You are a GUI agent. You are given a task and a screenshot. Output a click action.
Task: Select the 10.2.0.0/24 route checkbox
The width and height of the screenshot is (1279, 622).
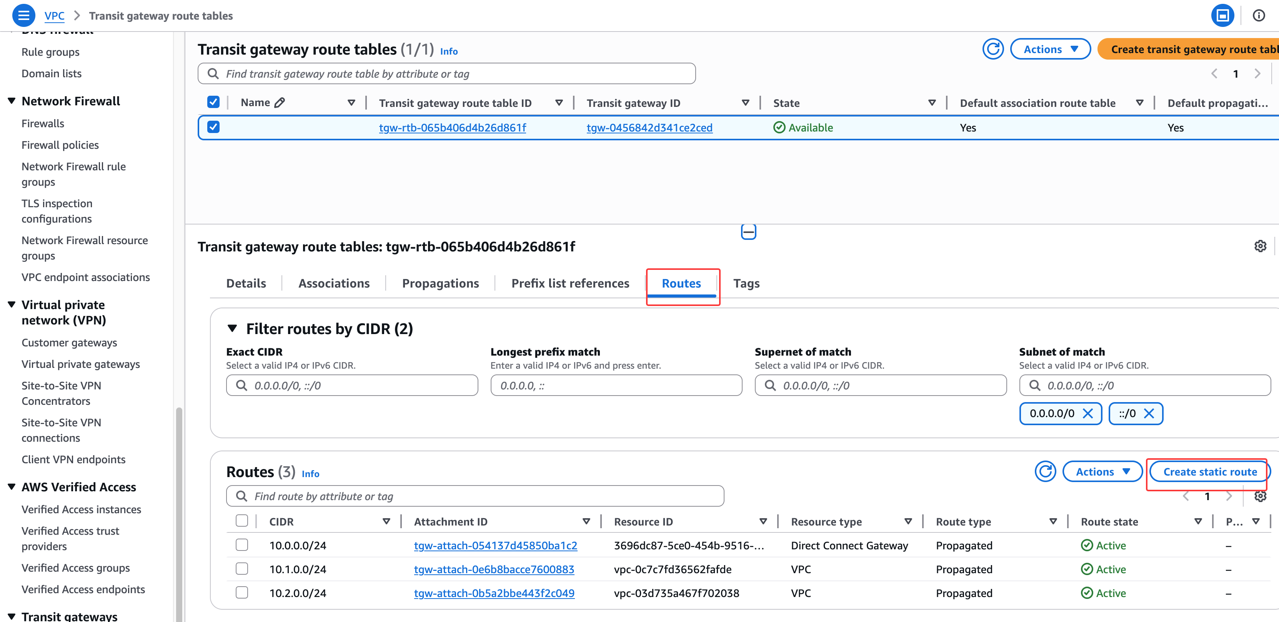(242, 593)
